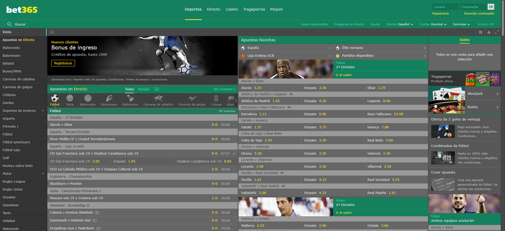Switch to Tragaperras top tab
The width and height of the screenshot is (505, 231).
pos(254,9)
